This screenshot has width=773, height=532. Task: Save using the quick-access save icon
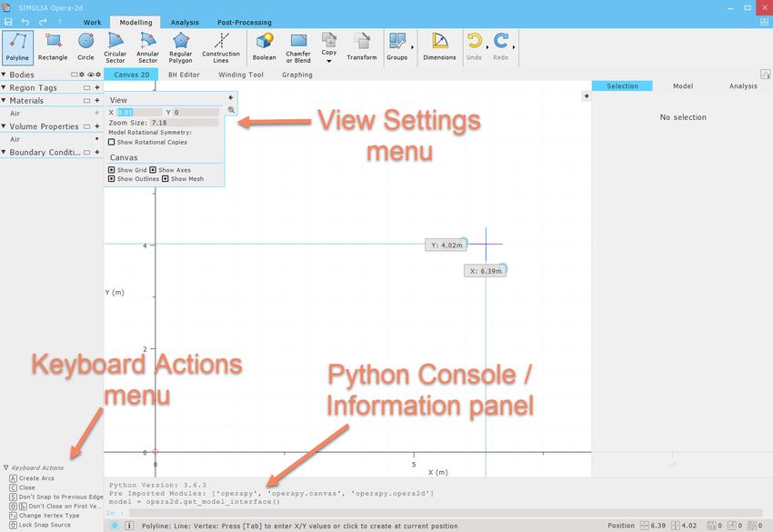click(8, 22)
